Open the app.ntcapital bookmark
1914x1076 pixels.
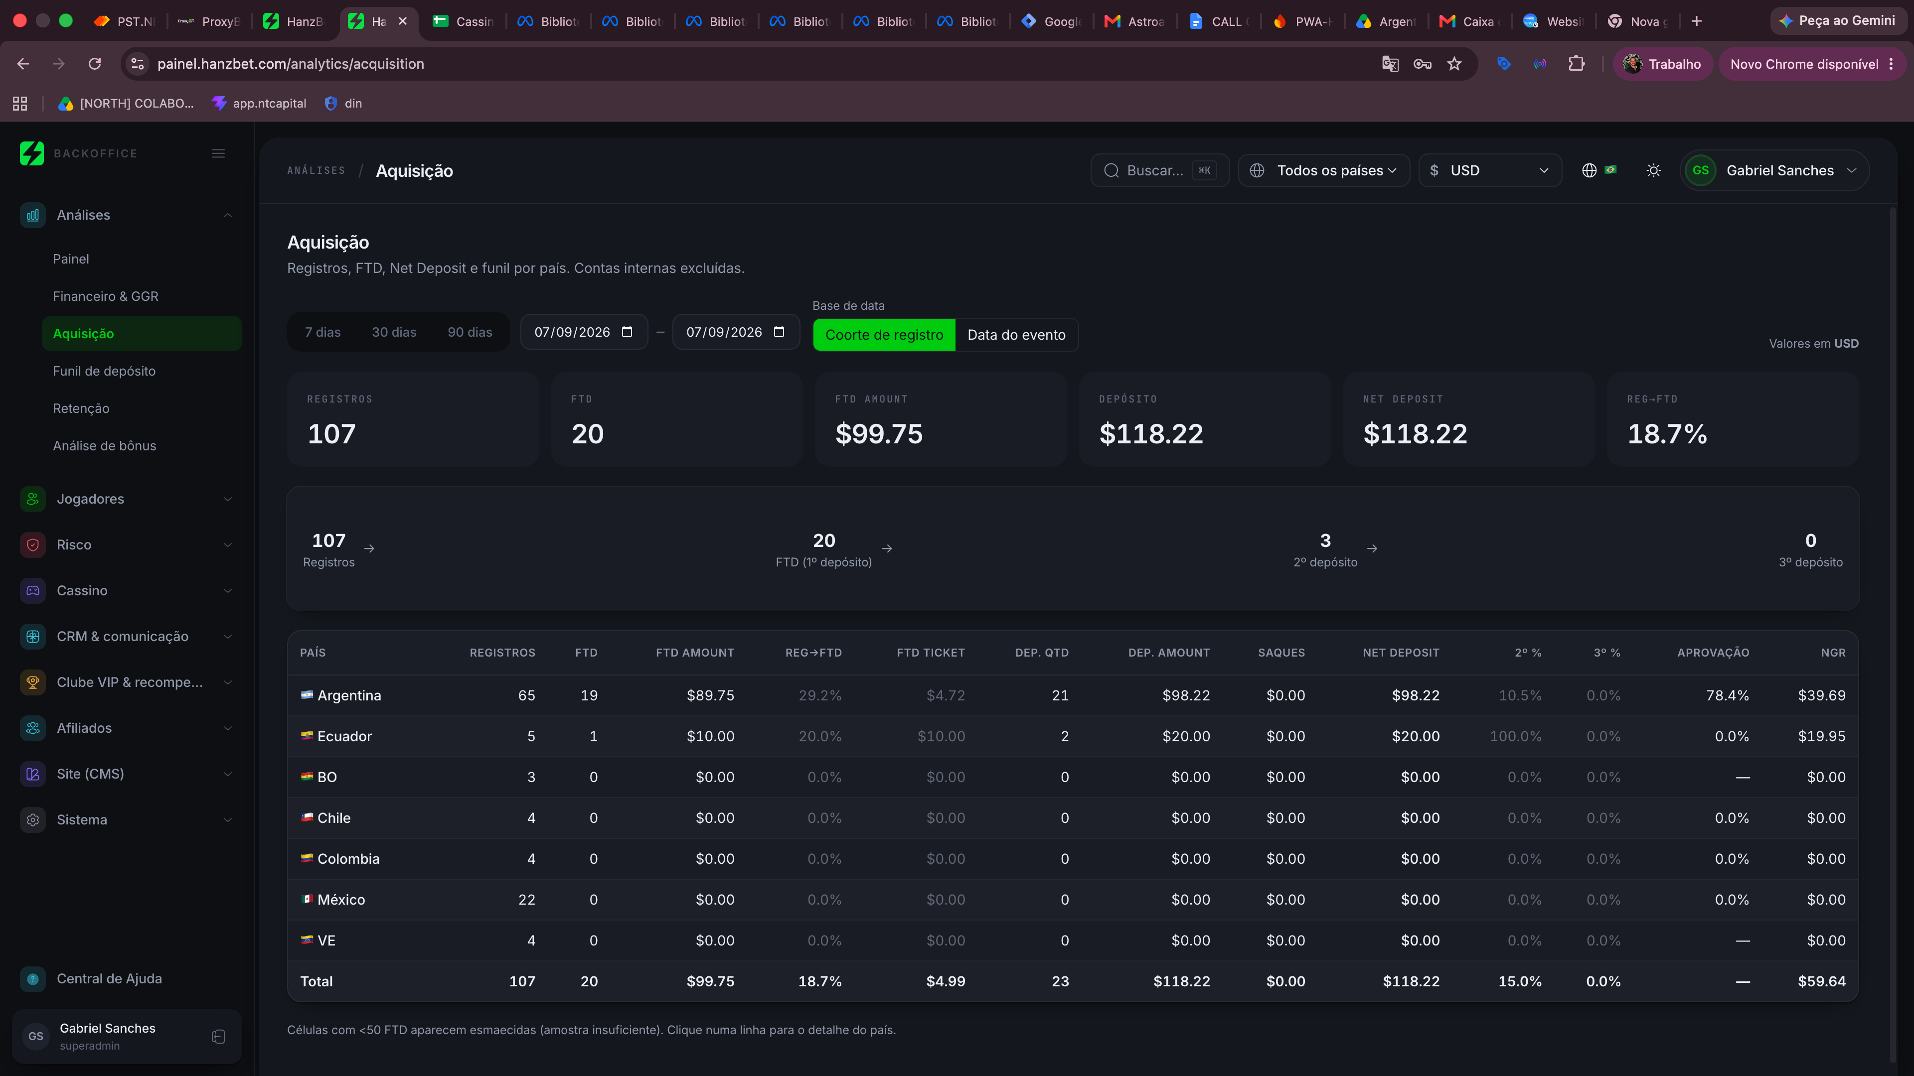tap(259, 103)
